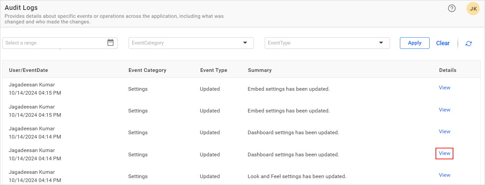
Task: Click the User/EventDate column header
Action: (x=28, y=70)
